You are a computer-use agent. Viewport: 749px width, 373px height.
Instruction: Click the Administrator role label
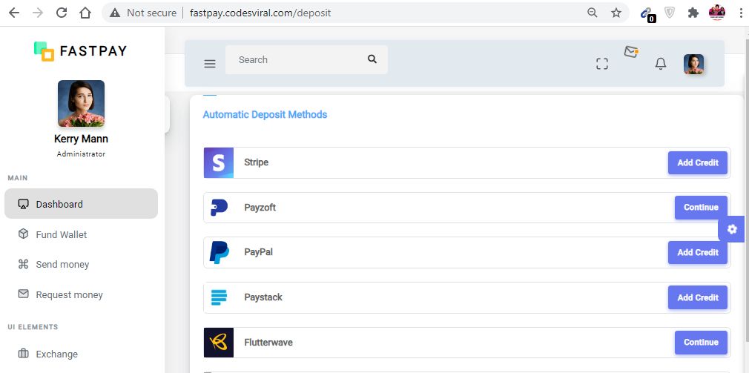click(x=82, y=154)
